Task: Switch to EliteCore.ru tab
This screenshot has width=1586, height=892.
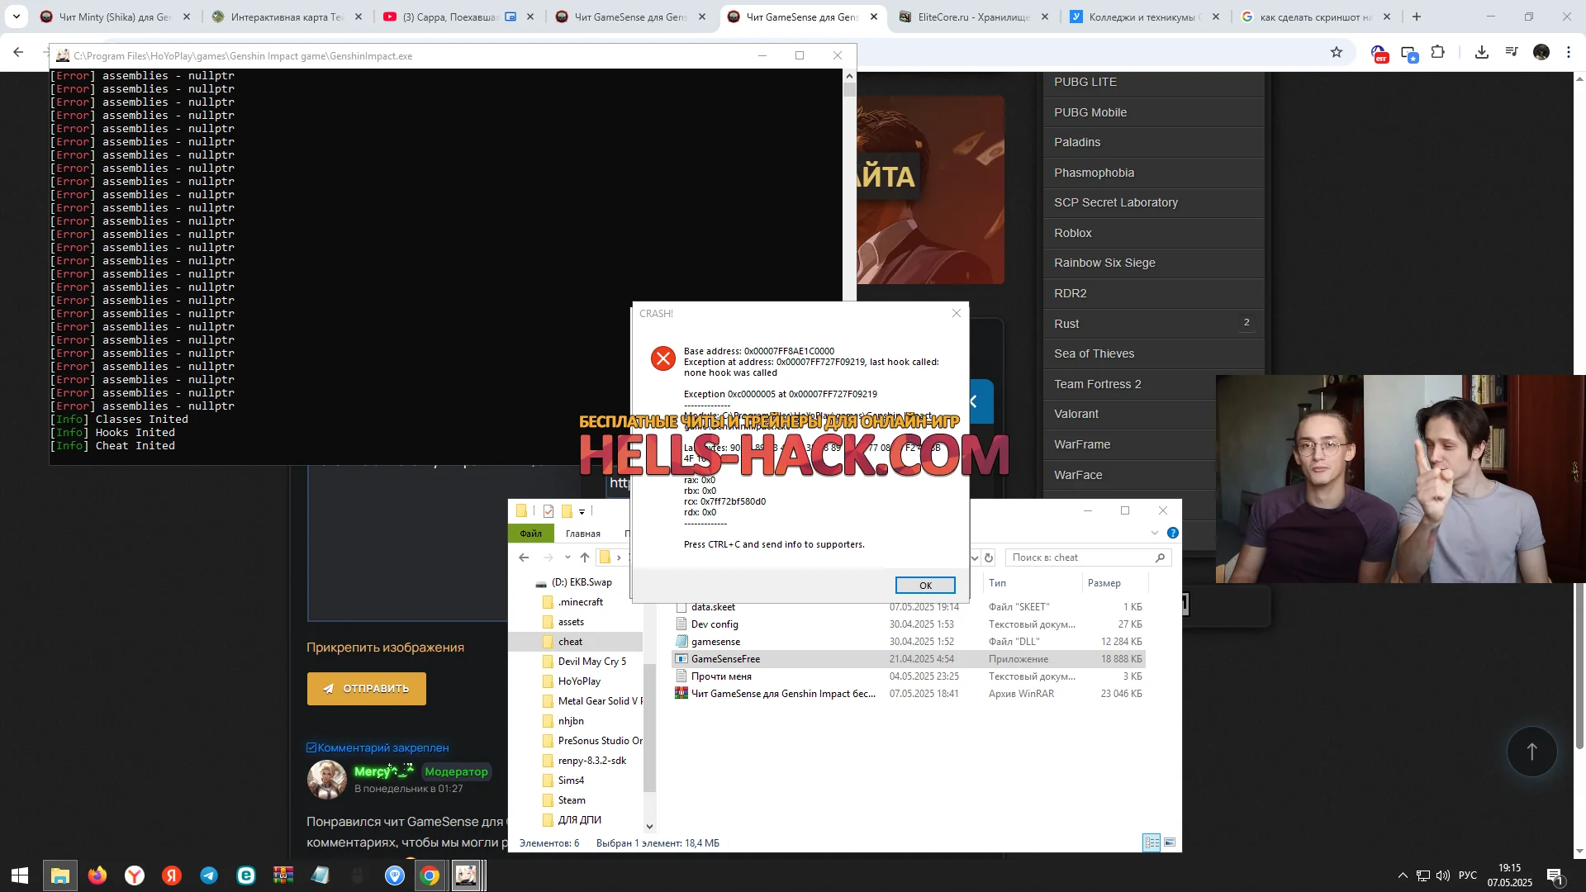Action: [975, 17]
